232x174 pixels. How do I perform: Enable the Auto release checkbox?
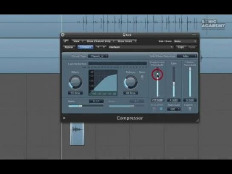142,77
